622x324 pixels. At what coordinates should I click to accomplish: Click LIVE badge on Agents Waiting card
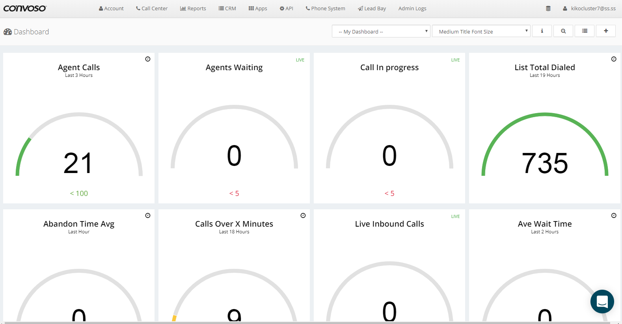point(300,60)
